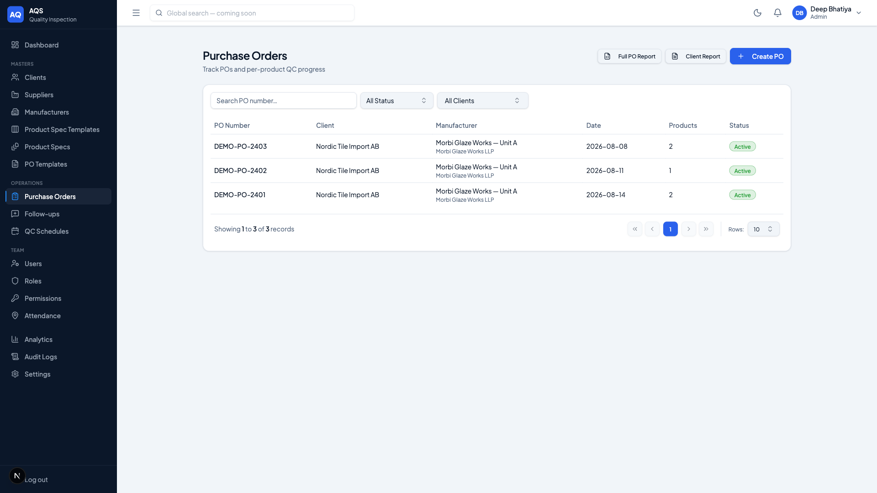Expand the Deep Bhatiya account menu chevron
This screenshot has height=493, width=877.
[859, 13]
